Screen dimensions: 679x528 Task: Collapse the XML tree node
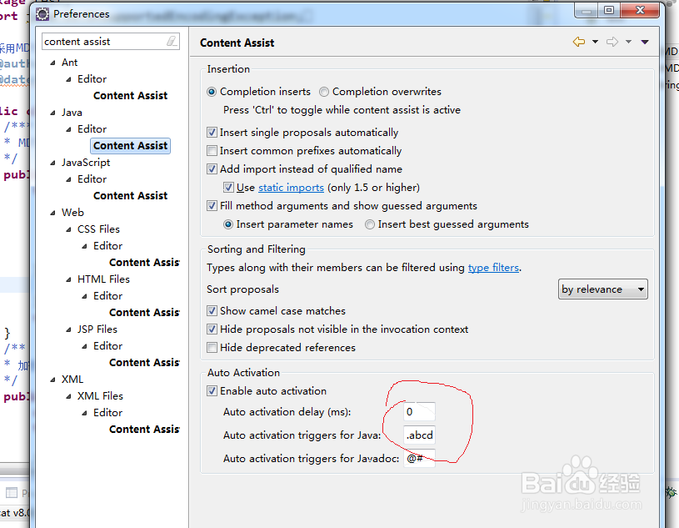pyautogui.click(x=52, y=380)
